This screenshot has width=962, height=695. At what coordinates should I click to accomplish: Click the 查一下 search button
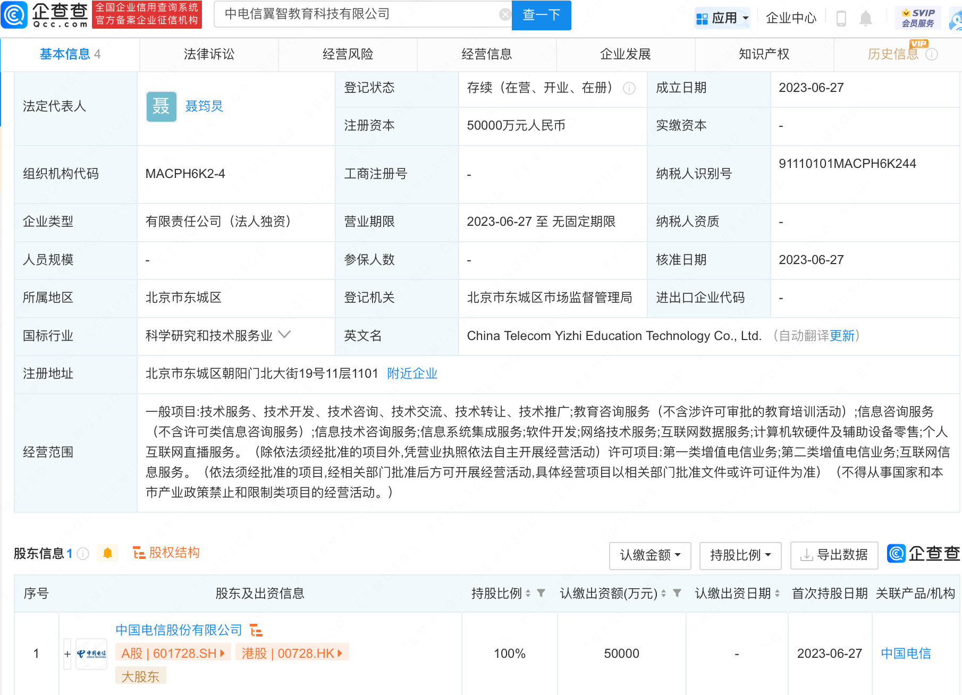pyautogui.click(x=541, y=15)
